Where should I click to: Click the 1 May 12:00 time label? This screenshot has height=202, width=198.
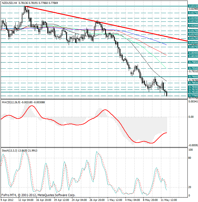point(115,200)
